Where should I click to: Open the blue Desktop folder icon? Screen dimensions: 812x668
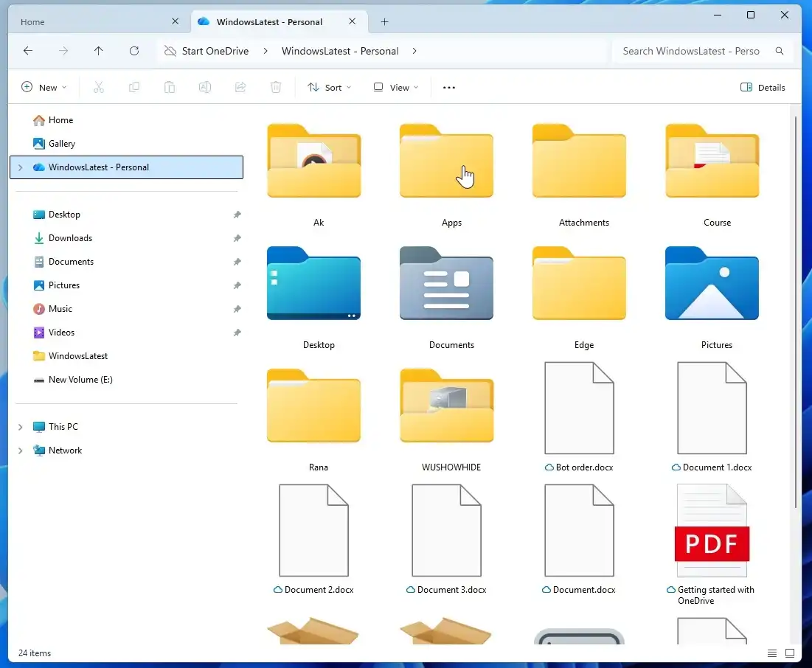314,283
